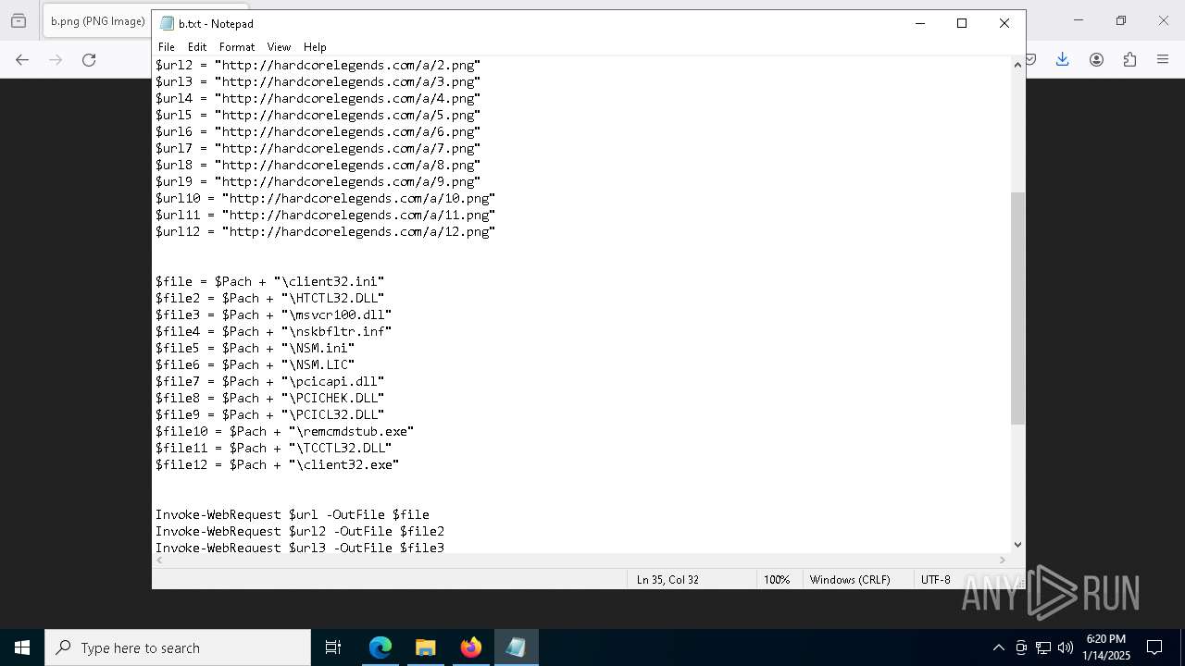Viewport: 1185px width, 666px height.
Task: Open Firefox account icon
Action: [1096, 59]
